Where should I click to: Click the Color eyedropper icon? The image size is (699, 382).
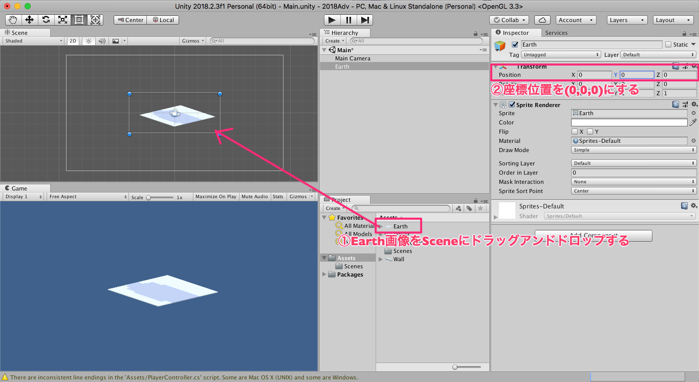coord(693,122)
